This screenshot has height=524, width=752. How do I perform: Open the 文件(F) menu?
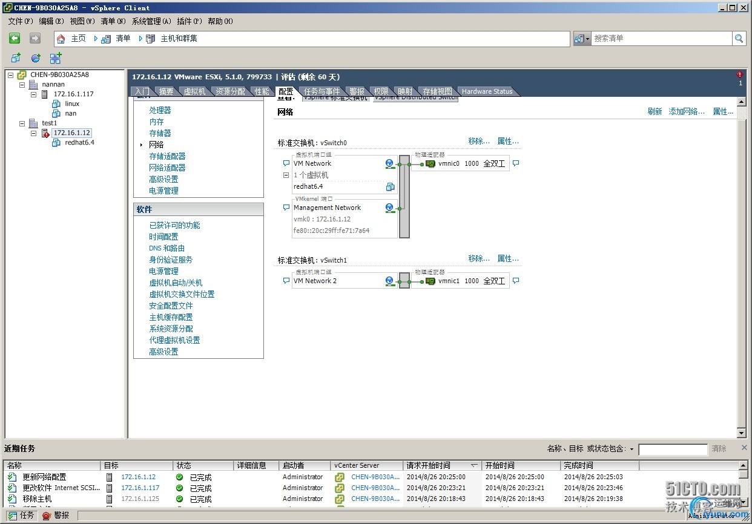(x=21, y=21)
